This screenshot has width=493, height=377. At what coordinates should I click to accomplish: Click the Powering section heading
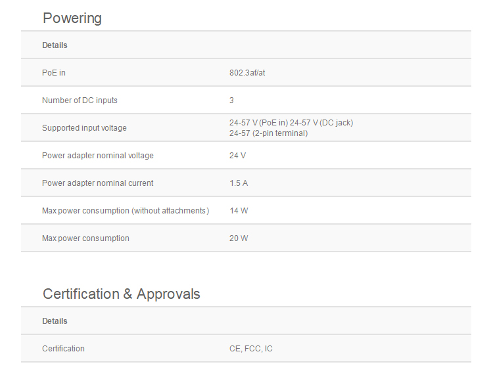72,18
